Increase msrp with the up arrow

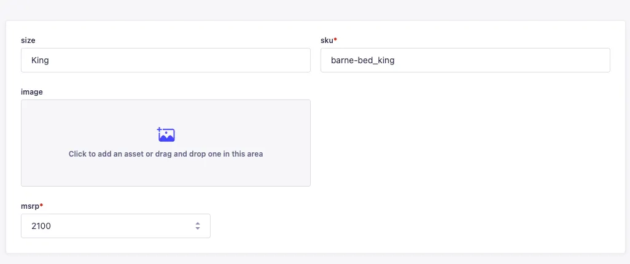coord(198,223)
